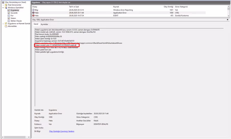Select the ESENT event row

click(x=119, y=16)
